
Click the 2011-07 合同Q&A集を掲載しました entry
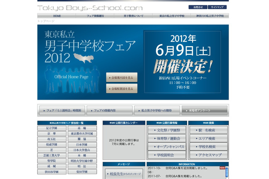tap(184, 176)
